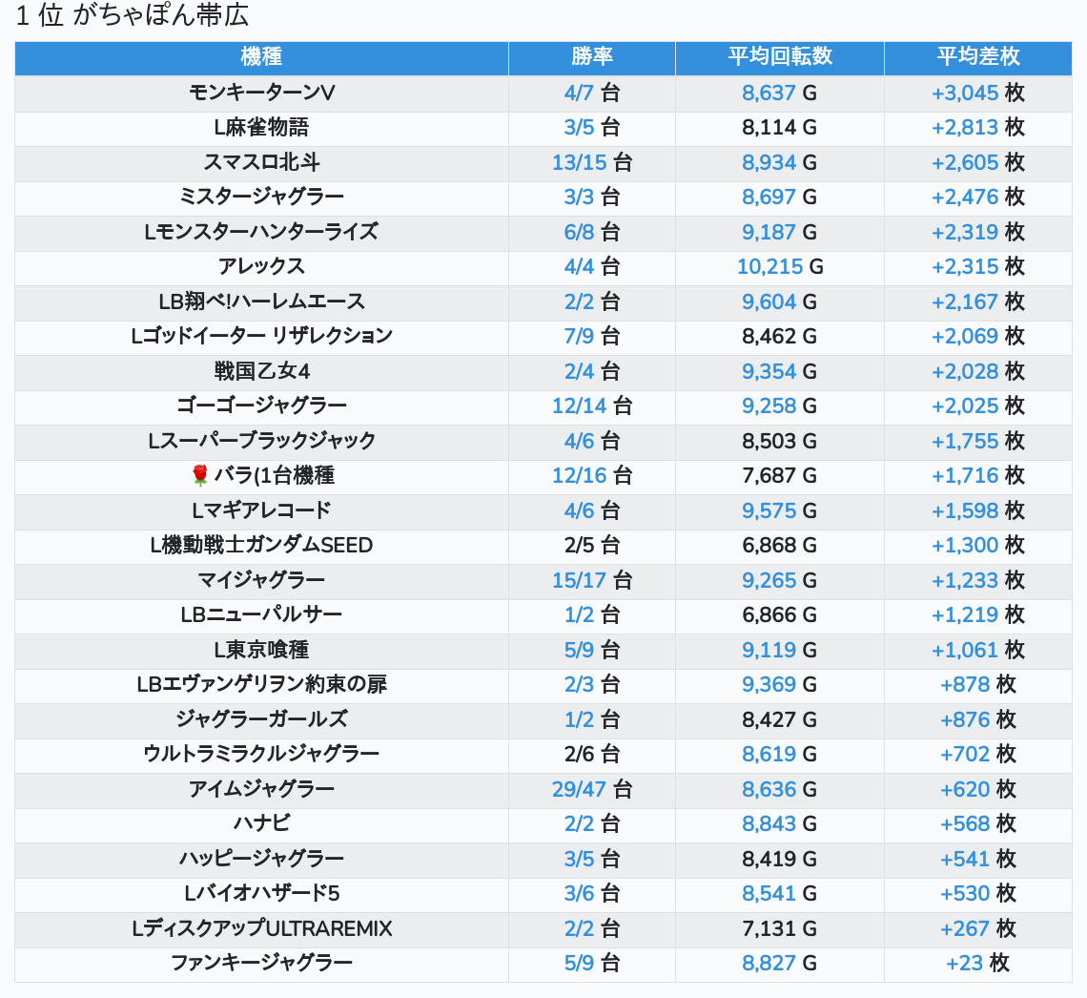Click ミスタージャグラー machine name
This screenshot has height=998, width=1087.
click(261, 197)
